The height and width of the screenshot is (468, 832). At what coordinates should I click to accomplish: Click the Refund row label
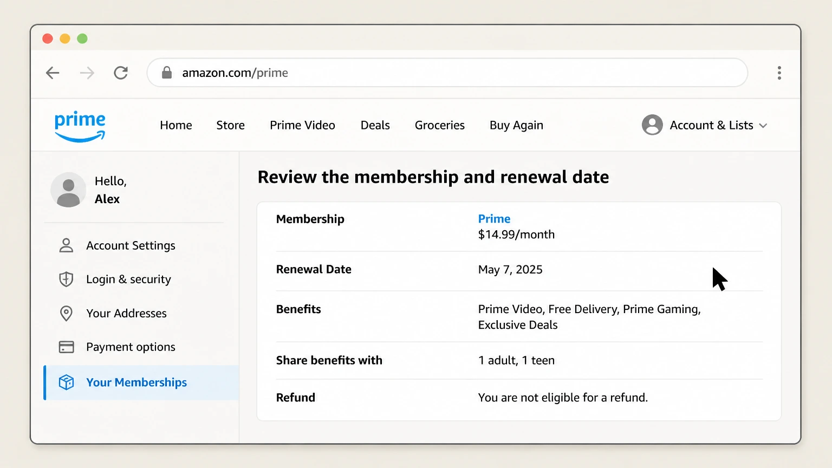pos(296,398)
